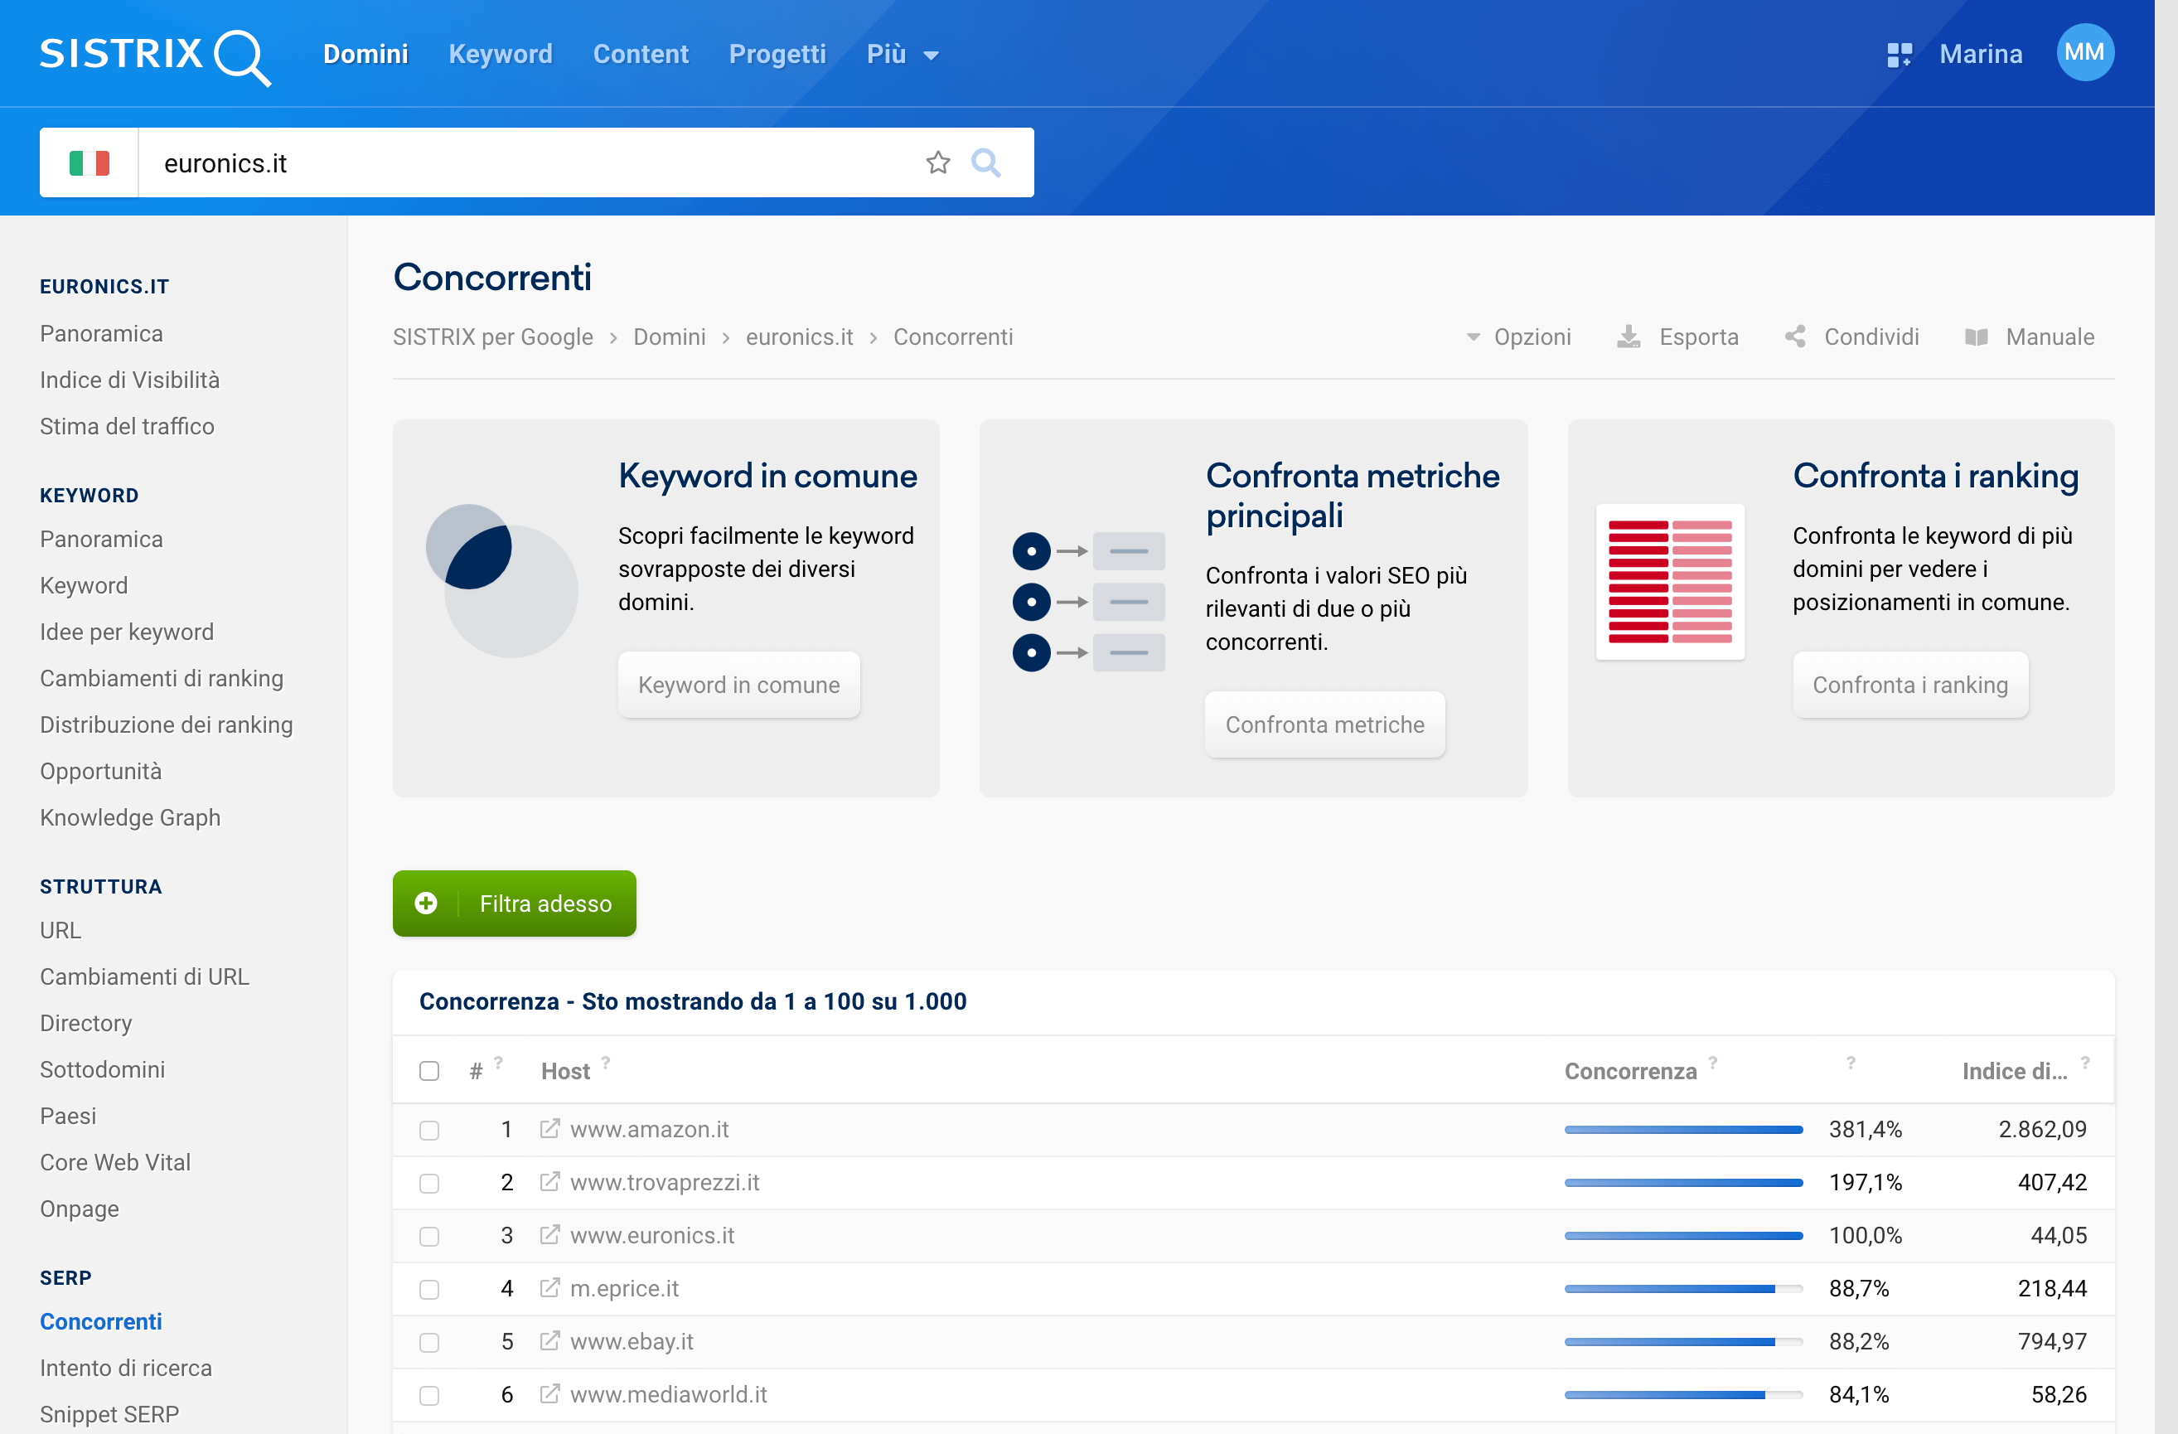Image resolution: width=2178 pixels, height=1434 pixels.
Task: Click the search magnifier icon
Action: click(x=985, y=163)
